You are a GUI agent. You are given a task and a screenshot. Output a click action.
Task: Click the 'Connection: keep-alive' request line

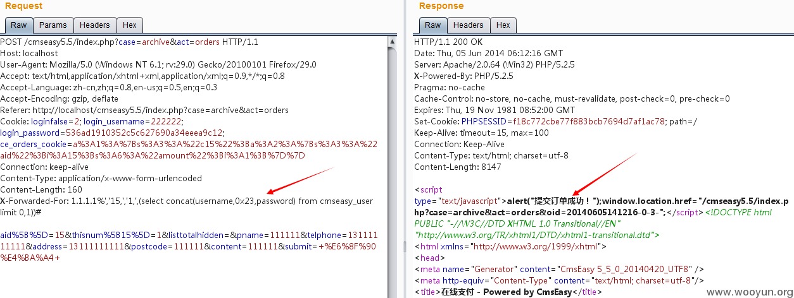[x=44, y=167]
